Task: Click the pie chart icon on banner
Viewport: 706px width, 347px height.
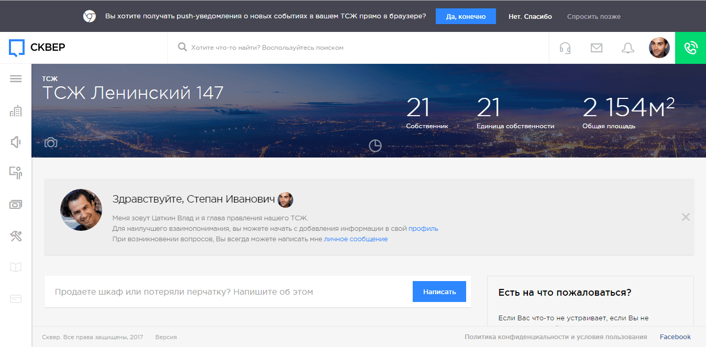Action: tap(375, 145)
